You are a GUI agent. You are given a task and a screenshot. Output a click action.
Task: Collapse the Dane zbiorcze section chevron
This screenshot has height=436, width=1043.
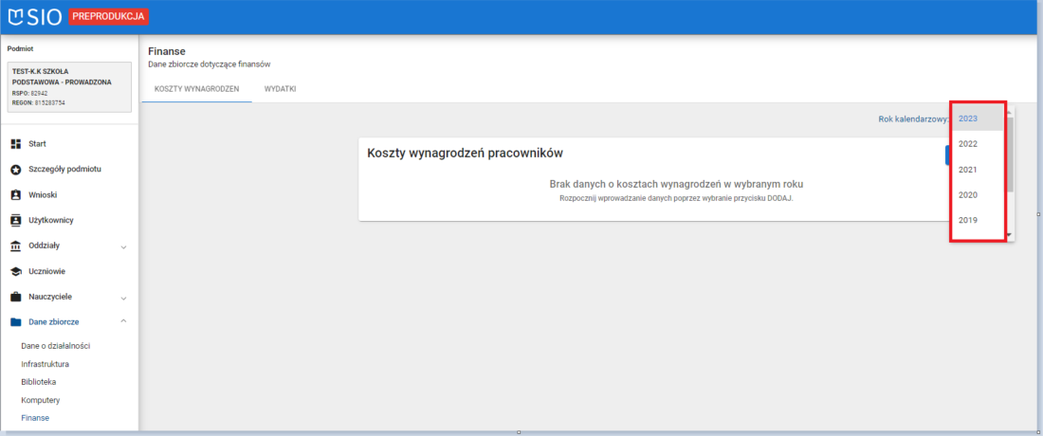point(123,322)
